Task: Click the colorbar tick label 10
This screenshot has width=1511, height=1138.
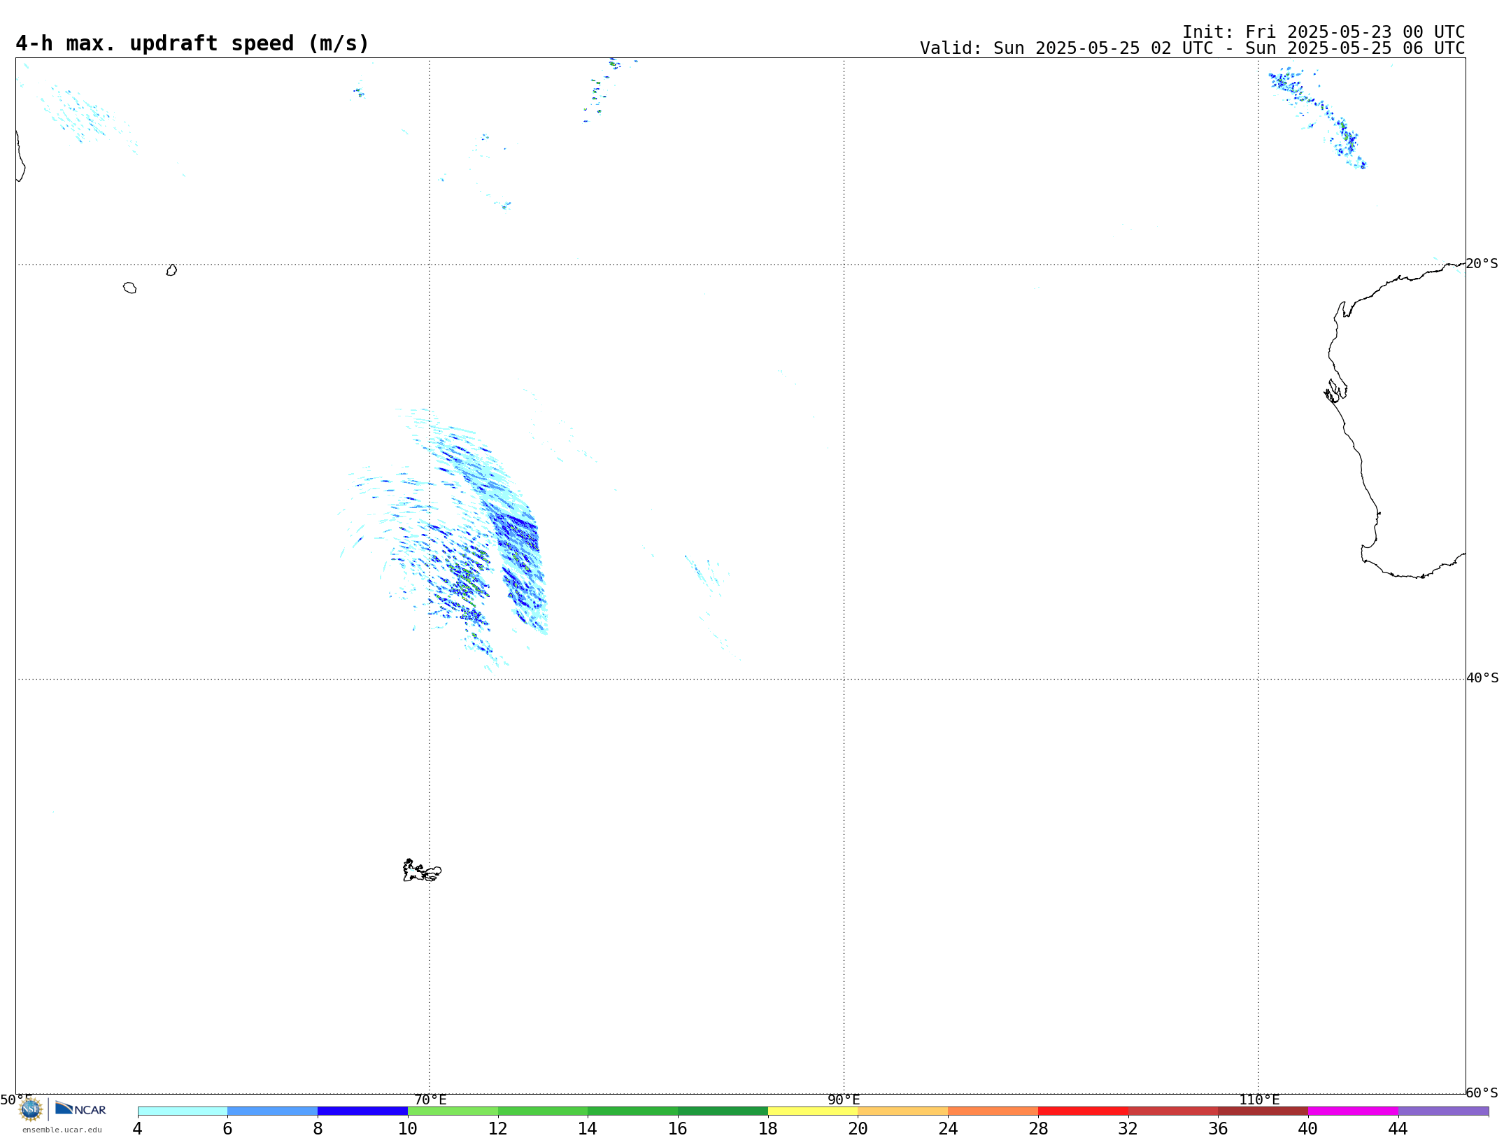Action: [x=408, y=1128]
